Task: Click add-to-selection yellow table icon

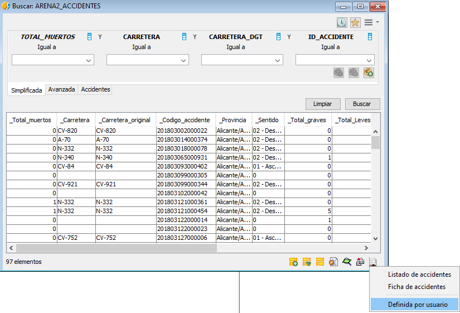Action: click(293, 262)
